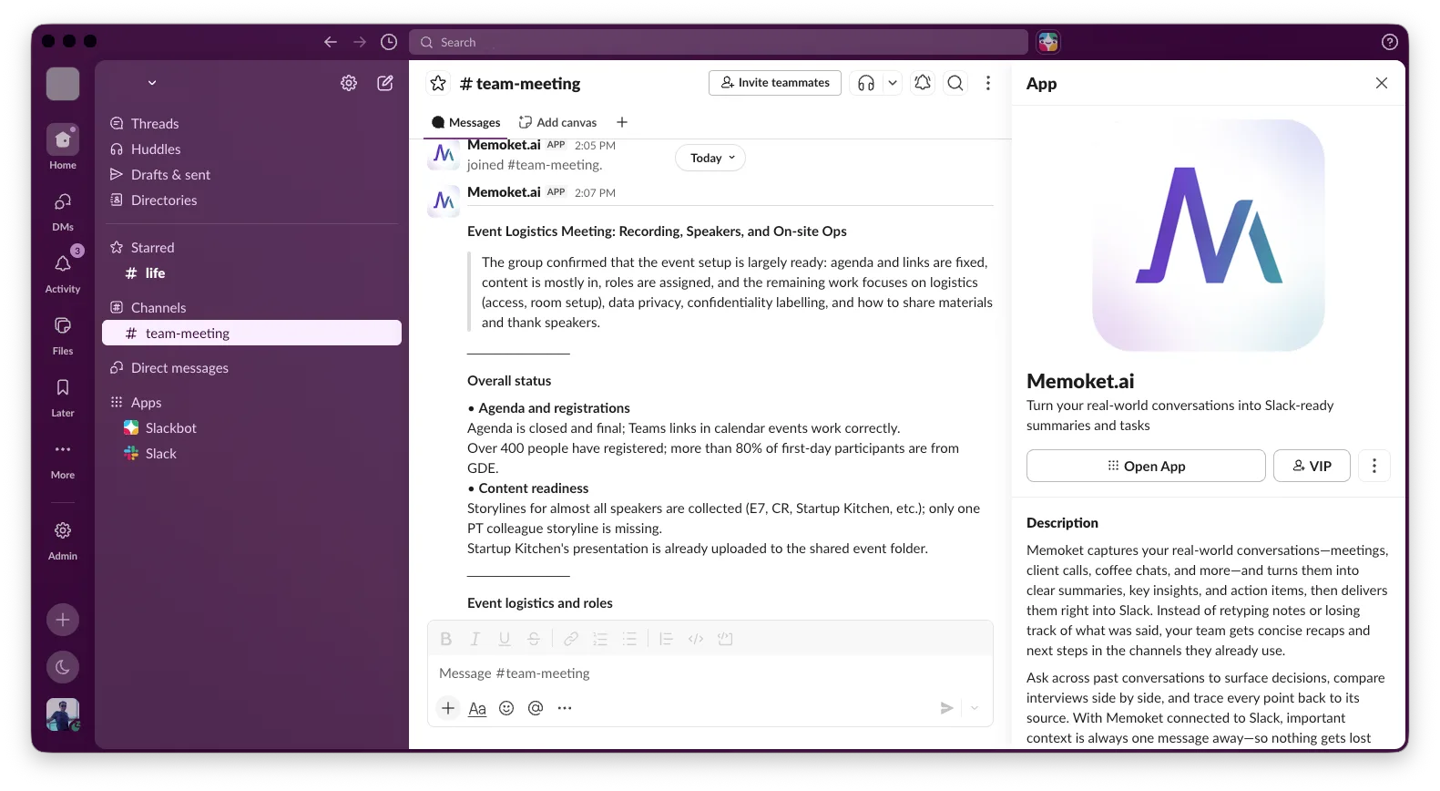Open huddle options dropdown arrow
1440x791 pixels.
click(x=893, y=83)
